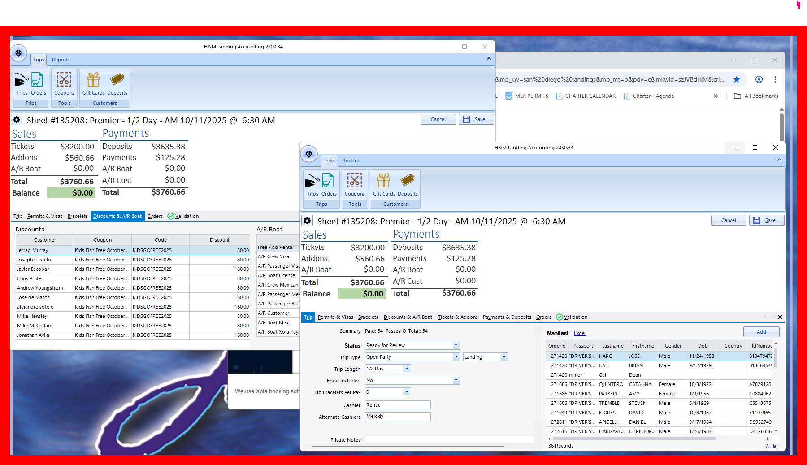
Task: Switch to the Tickets & Addons tab
Action: (x=457, y=317)
